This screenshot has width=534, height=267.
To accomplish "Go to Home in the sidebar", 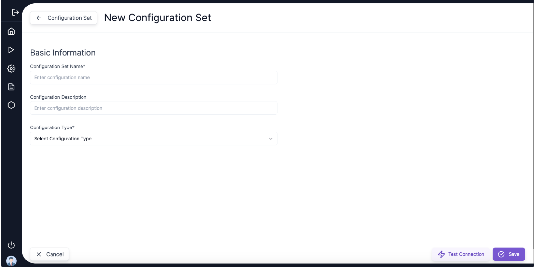I will [11, 31].
